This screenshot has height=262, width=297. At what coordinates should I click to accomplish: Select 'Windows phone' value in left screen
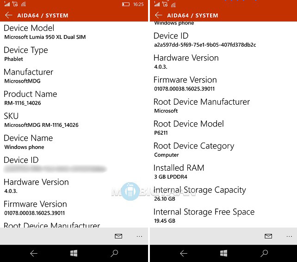24,147
